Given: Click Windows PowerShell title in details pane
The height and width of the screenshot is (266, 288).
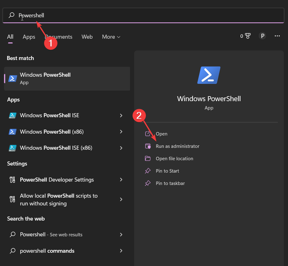Looking at the screenshot, I should 209,99.
